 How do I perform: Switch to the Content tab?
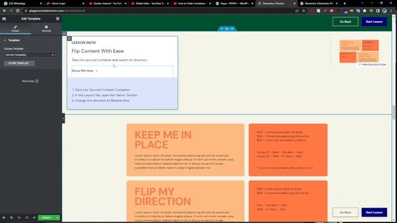pos(16,28)
